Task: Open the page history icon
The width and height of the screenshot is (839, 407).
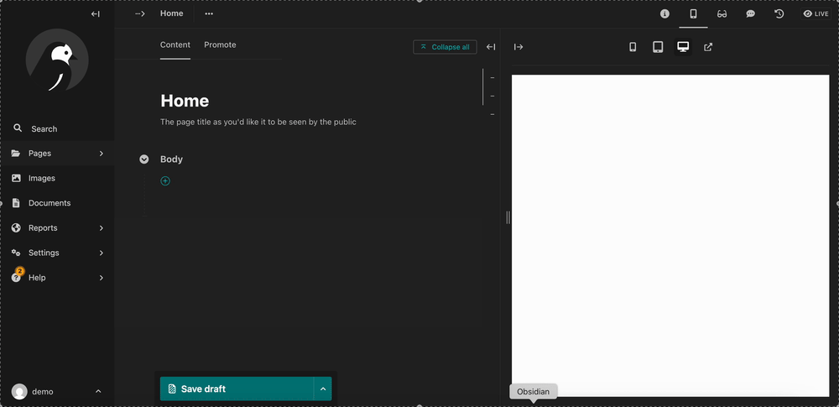Action: click(779, 14)
